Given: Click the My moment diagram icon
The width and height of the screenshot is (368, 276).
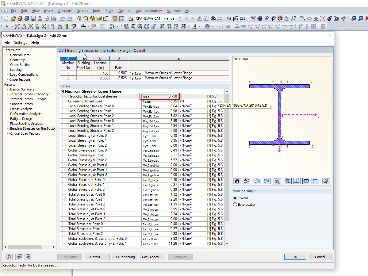Looking at the screenshot, I should pos(271,27).
